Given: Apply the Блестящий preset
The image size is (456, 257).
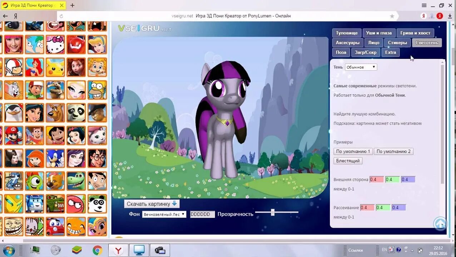Looking at the screenshot, I should click(x=348, y=161).
